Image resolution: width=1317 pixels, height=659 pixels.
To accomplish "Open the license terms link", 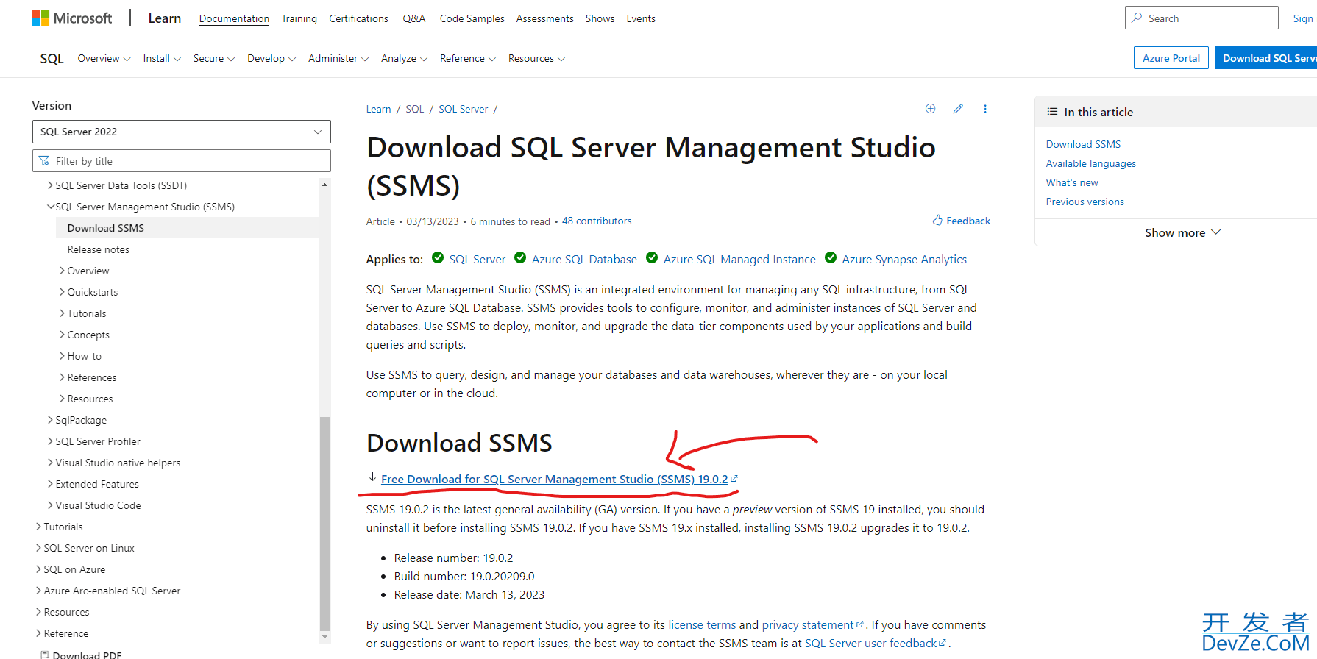I will [x=702, y=624].
